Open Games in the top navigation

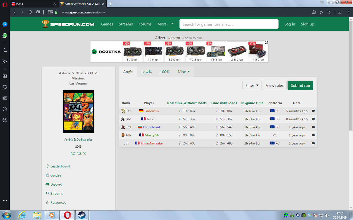point(107,24)
